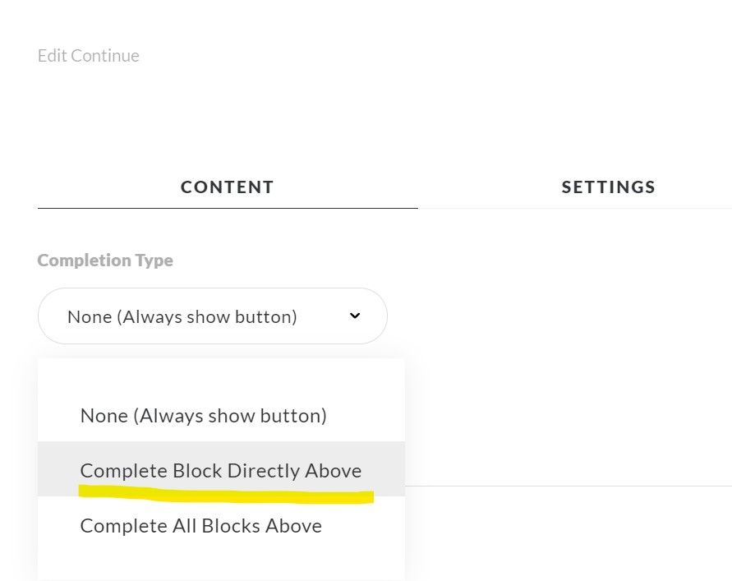Image resolution: width=732 pixels, height=581 pixels.
Task: Select "Complete Block Directly Above" option
Action: 220,470
